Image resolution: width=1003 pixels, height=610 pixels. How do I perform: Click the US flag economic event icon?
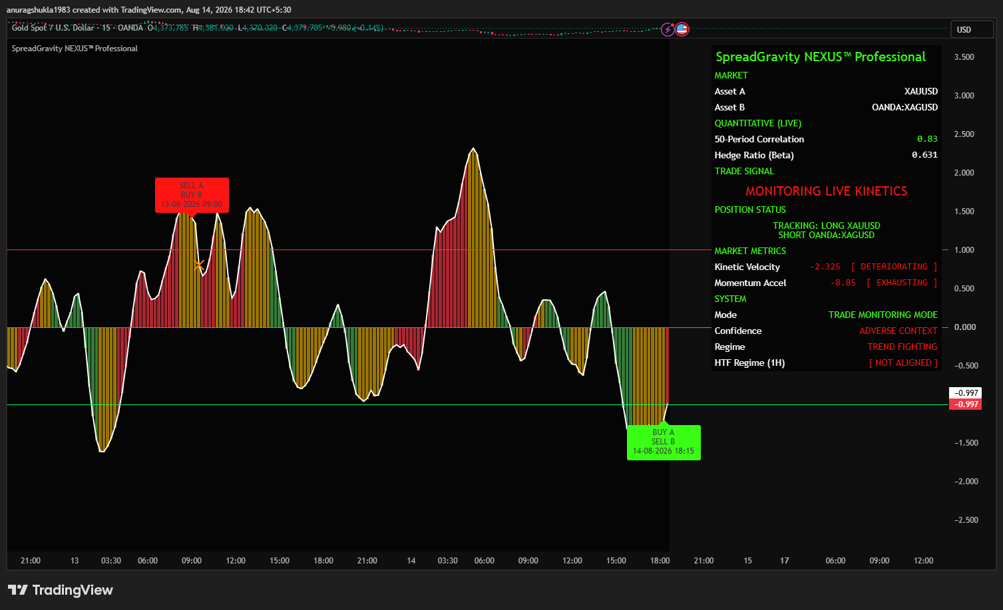point(682,29)
